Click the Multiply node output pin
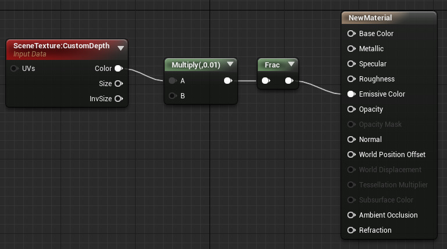Viewport: 447px width, 249px height. (x=228, y=81)
